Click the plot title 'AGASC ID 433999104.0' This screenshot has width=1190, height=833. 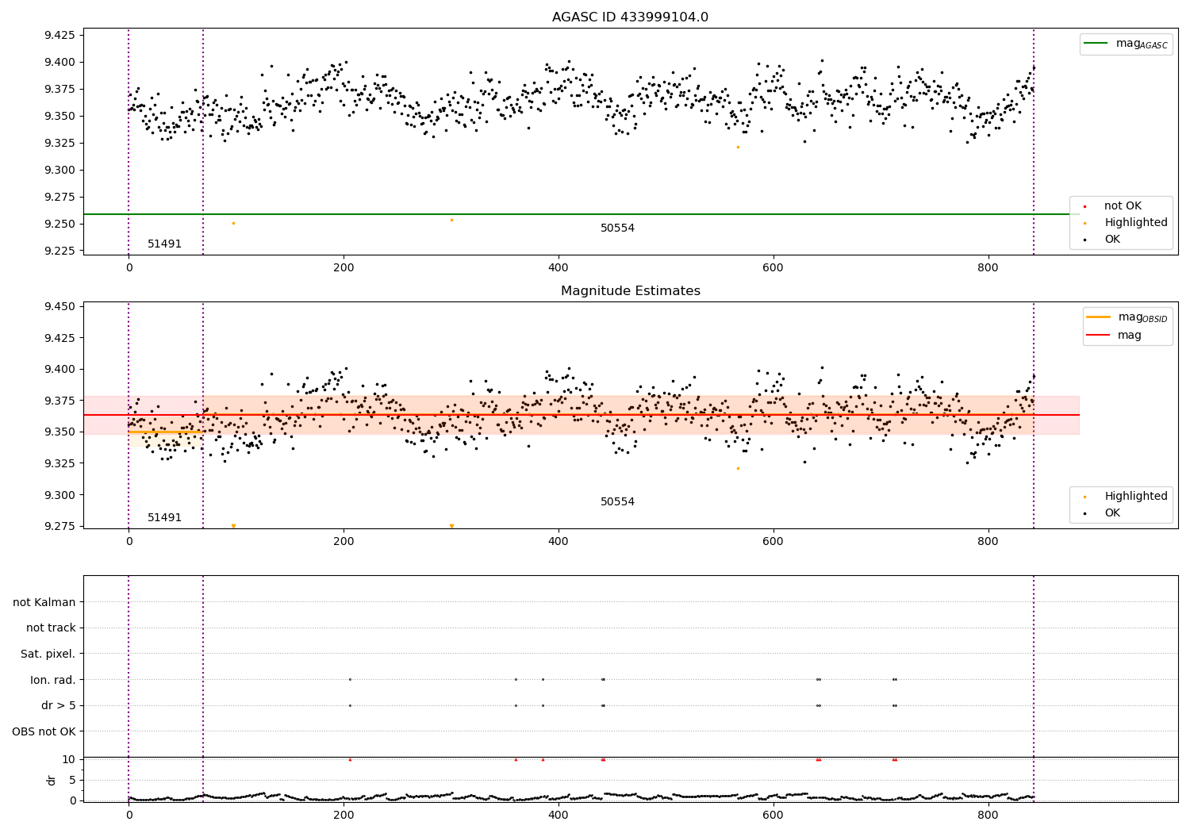(x=630, y=17)
